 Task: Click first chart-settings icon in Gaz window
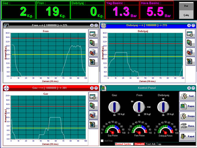point(93,96)
